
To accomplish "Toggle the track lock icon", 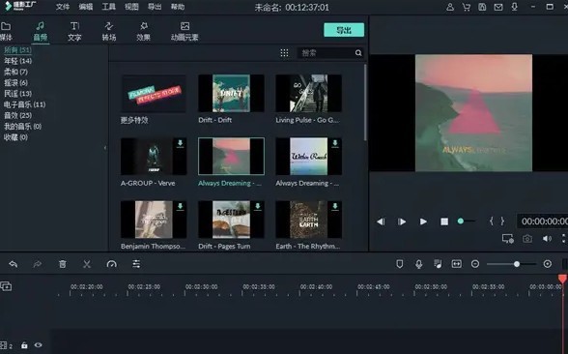I will coord(24,345).
